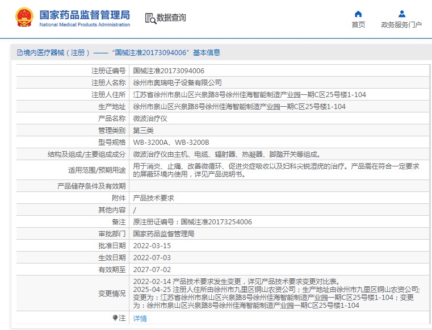Click the 国家药品监督管理局 site title

coord(85,14)
